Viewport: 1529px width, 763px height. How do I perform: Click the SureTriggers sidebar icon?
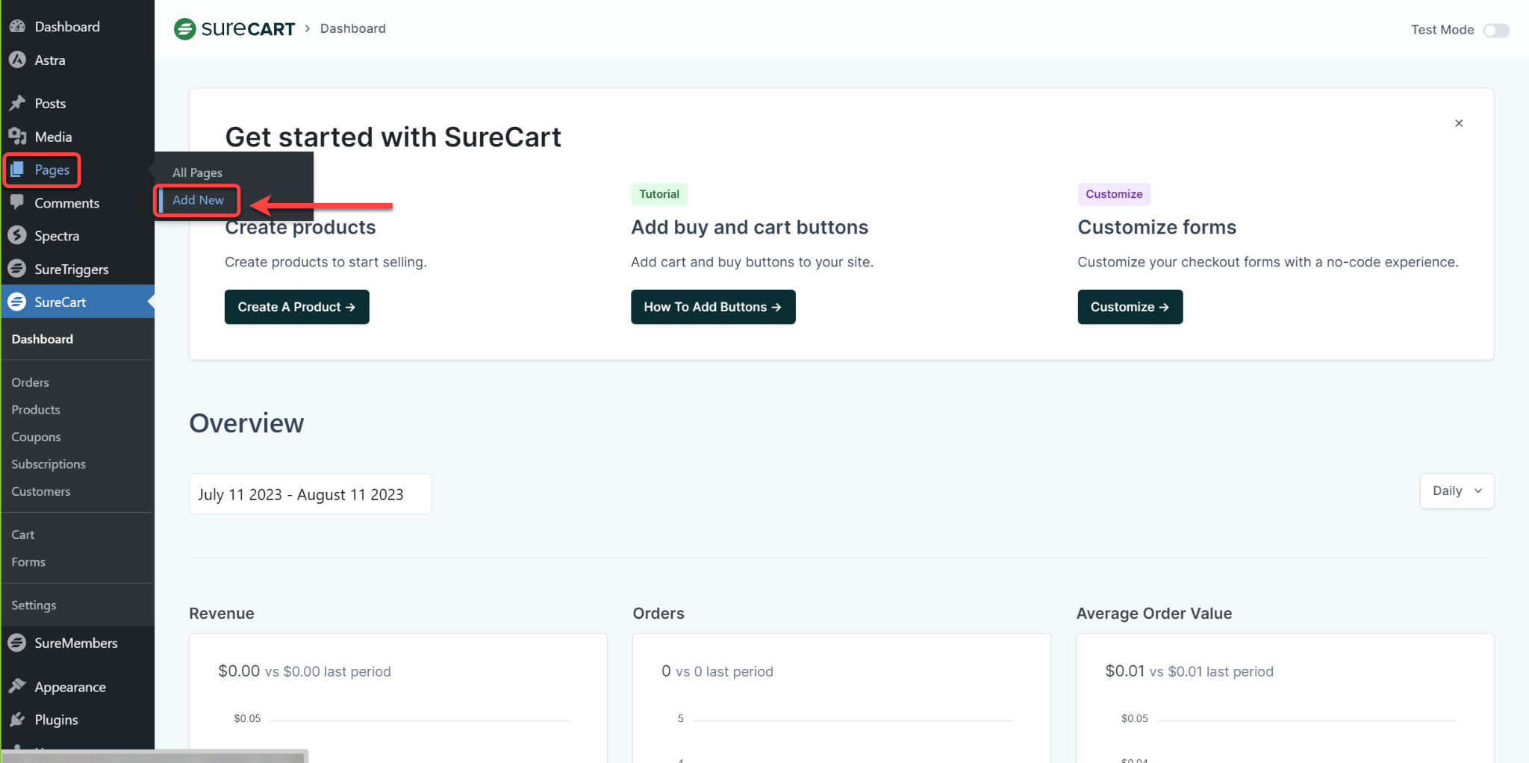coord(18,269)
